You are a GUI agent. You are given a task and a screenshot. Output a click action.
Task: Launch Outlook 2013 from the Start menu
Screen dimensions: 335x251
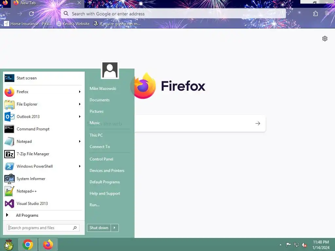[x=43, y=117]
